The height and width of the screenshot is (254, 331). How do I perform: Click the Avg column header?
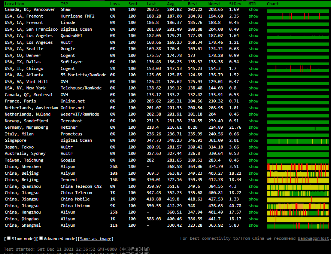pos(171,4)
